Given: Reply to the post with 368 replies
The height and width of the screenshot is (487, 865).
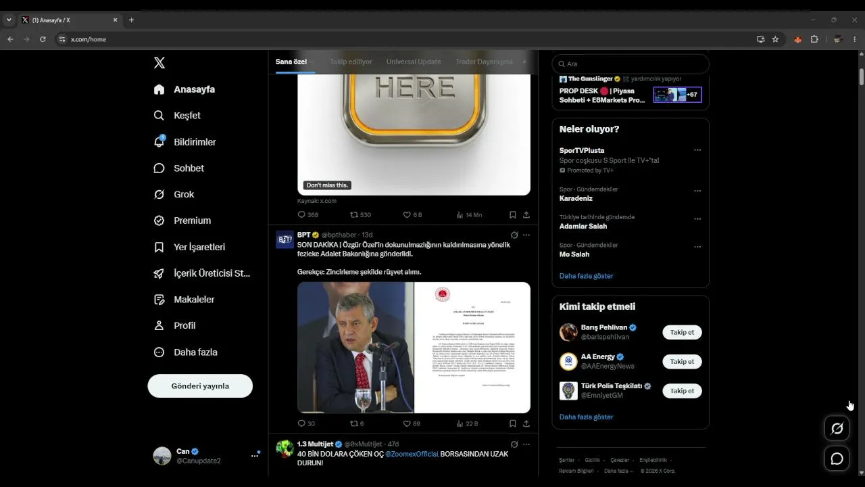Looking at the screenshot, I should click(301, 214).
